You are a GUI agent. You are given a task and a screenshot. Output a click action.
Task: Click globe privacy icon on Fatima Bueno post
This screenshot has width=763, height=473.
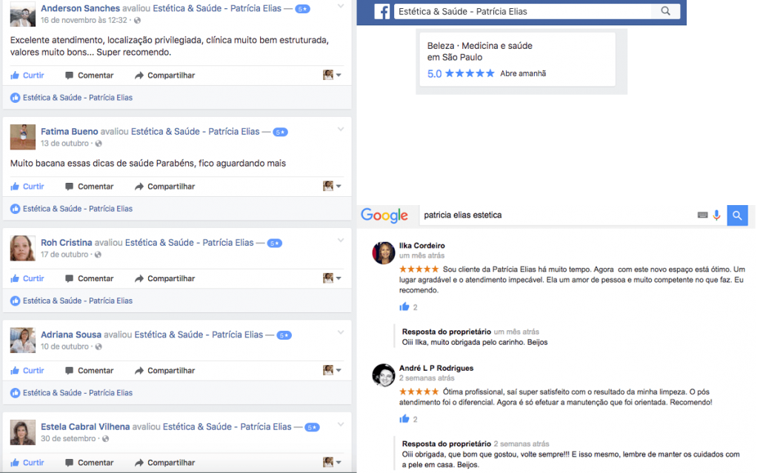pyautogui.click(x=99, y=144)
